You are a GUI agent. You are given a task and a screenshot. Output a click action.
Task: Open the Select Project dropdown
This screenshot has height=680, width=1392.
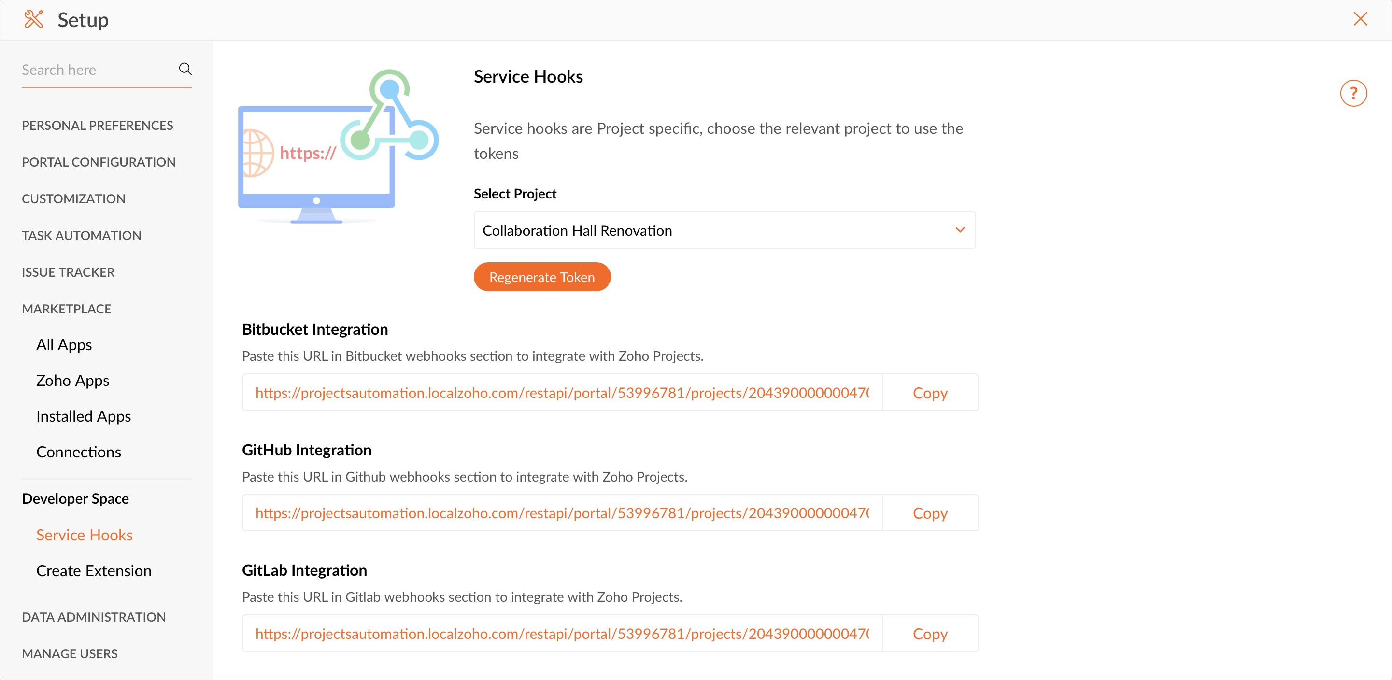(x=724, y=230)
